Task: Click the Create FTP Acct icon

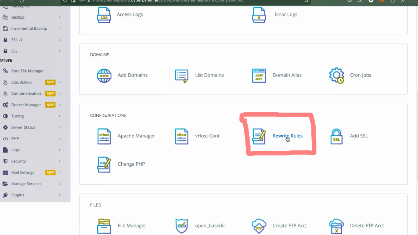Action: [259, 226]
